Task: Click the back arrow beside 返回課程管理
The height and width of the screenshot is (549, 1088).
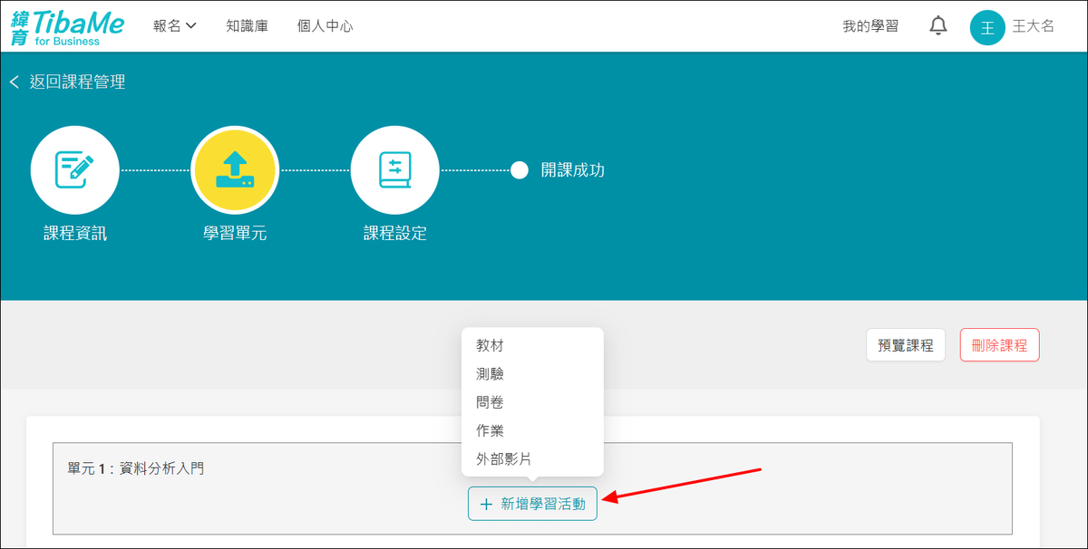Action: (x=14, y=82)
